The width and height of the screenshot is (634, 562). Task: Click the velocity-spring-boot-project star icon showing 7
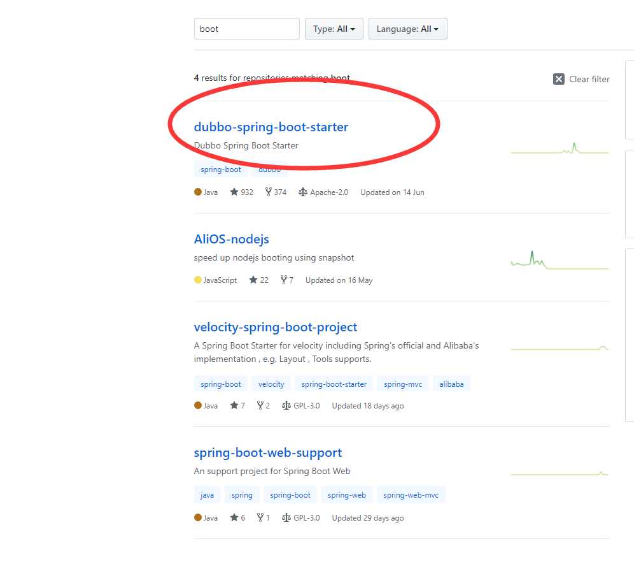click(x=234, y=405)
